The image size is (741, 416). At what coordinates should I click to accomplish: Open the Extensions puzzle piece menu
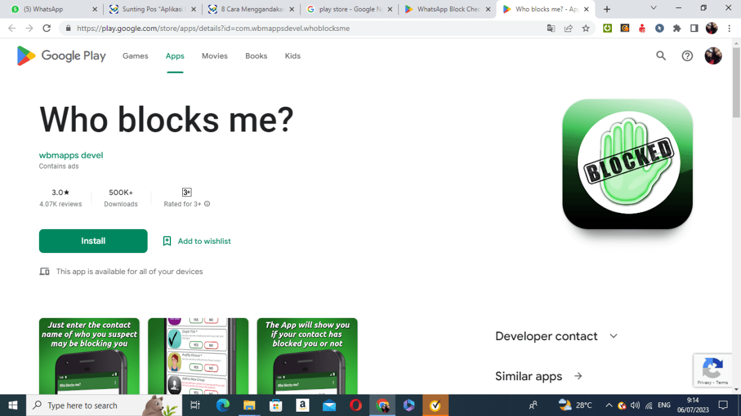click(x=677, y=28)
